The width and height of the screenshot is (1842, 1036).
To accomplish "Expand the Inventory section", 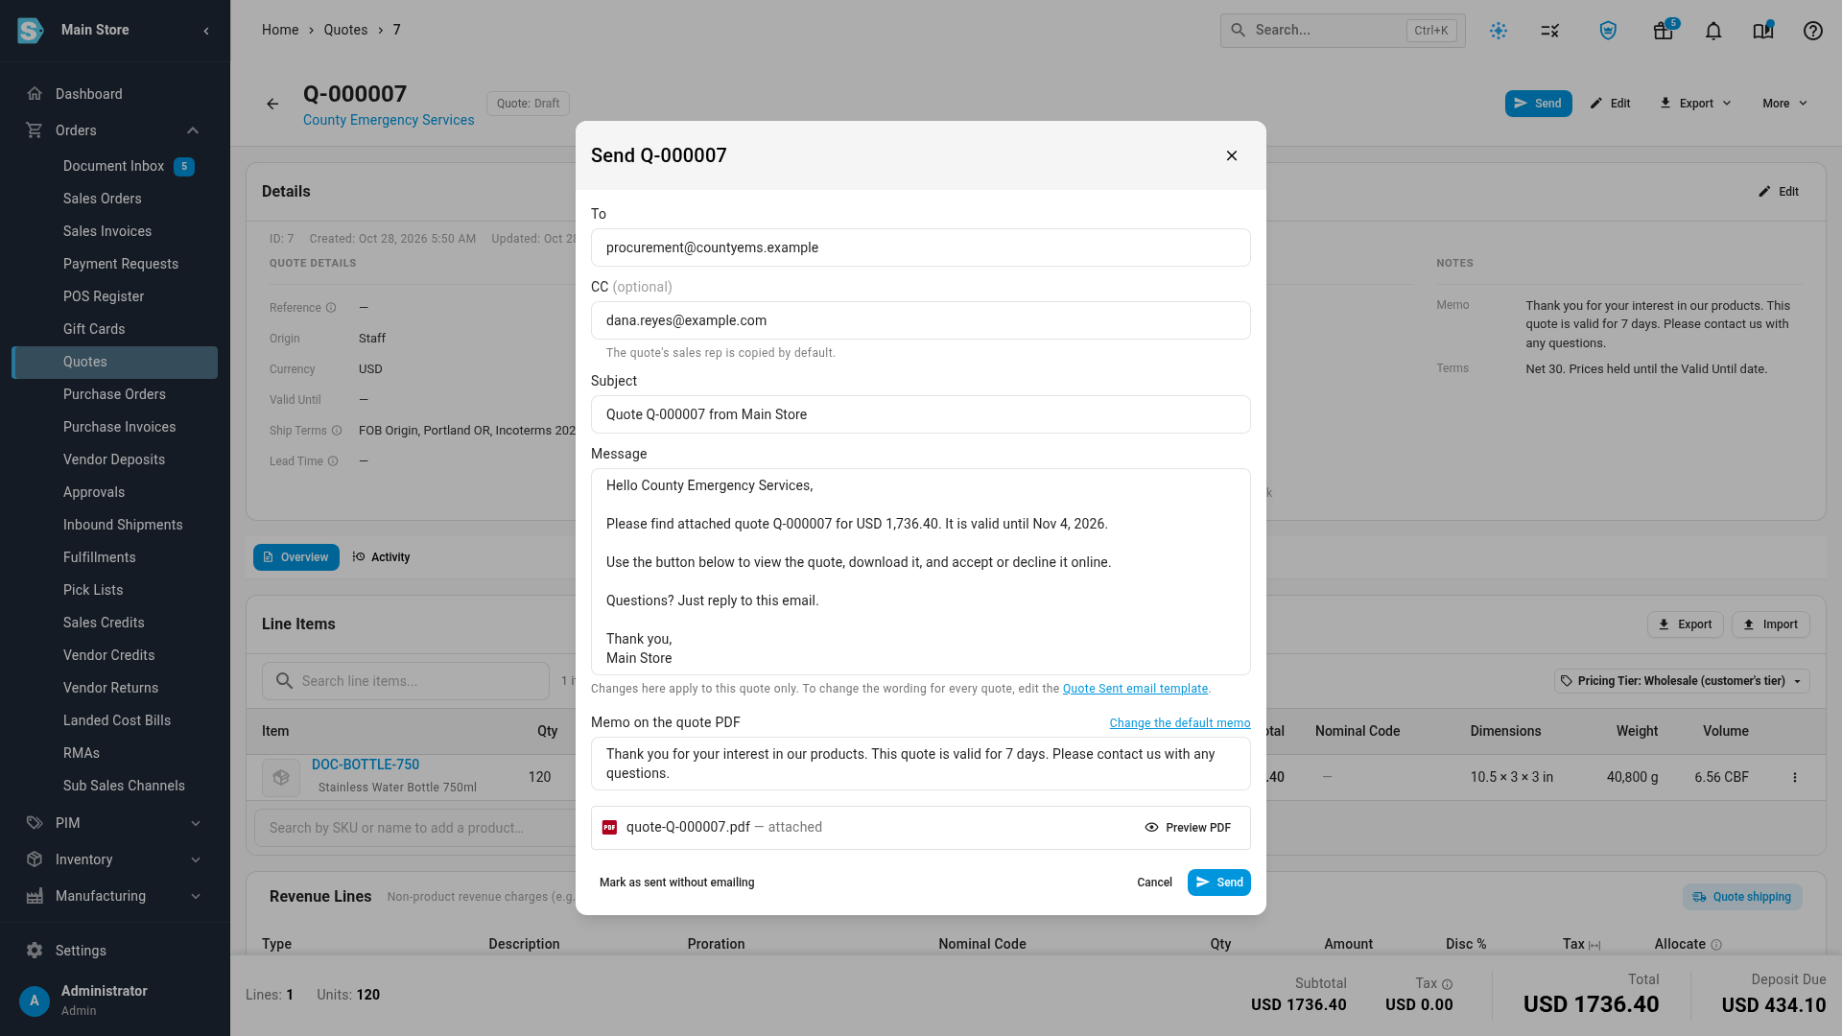I will (196, 859).
